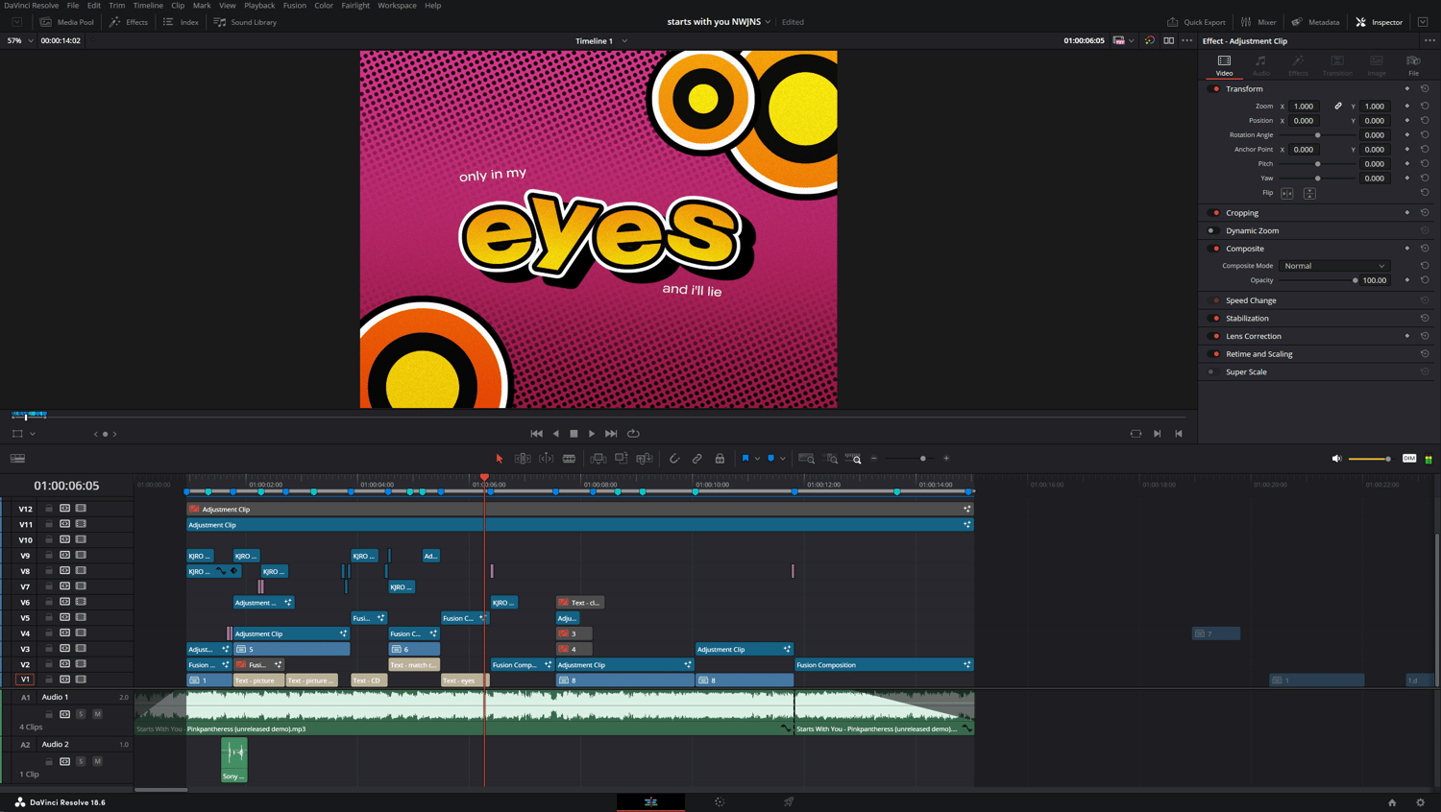Adjust the Opacity slider handle
1441x812 pixels.
tap(1356, 280)
